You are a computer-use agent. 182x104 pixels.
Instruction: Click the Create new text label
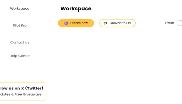click(x=79, y=23)
